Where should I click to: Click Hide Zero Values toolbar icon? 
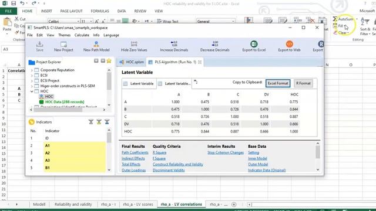(134, 44)
